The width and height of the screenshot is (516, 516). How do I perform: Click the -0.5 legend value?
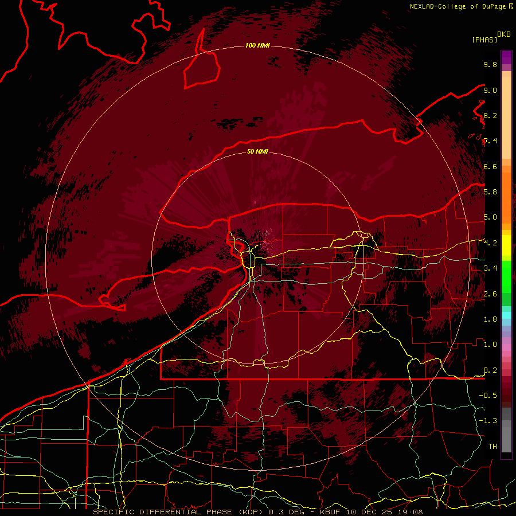(x=488, y=395)
